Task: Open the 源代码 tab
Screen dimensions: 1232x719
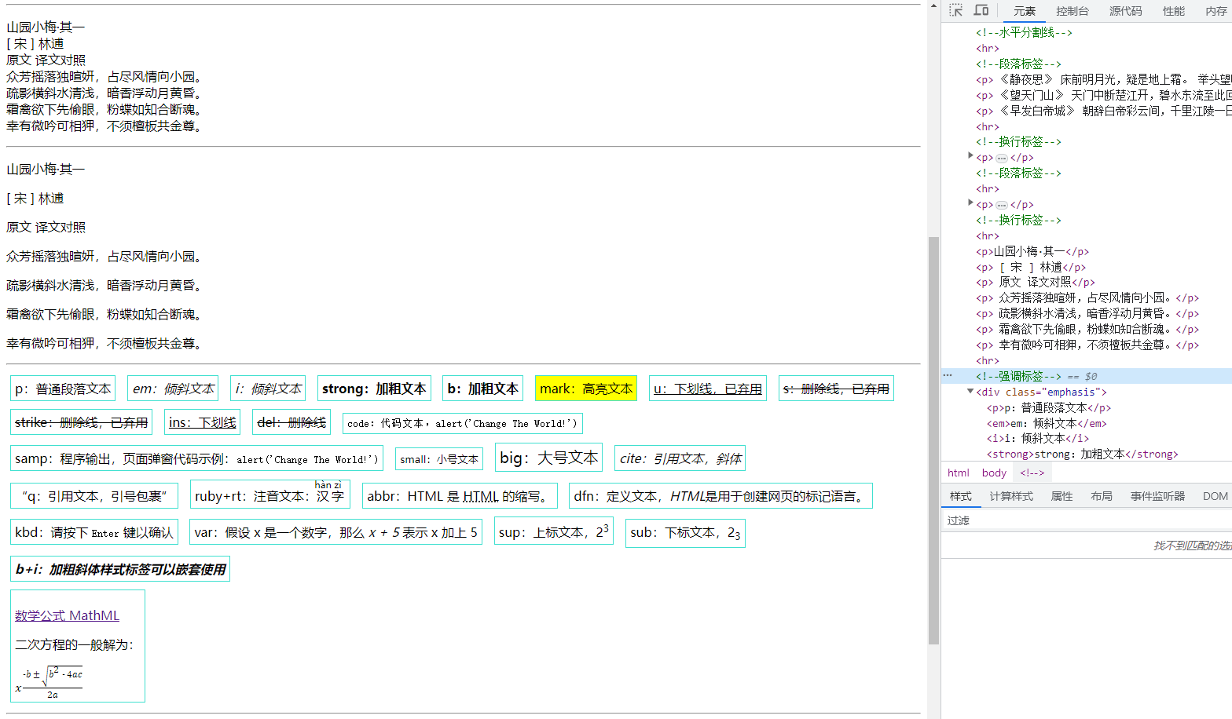Action: click(1126, 11)
